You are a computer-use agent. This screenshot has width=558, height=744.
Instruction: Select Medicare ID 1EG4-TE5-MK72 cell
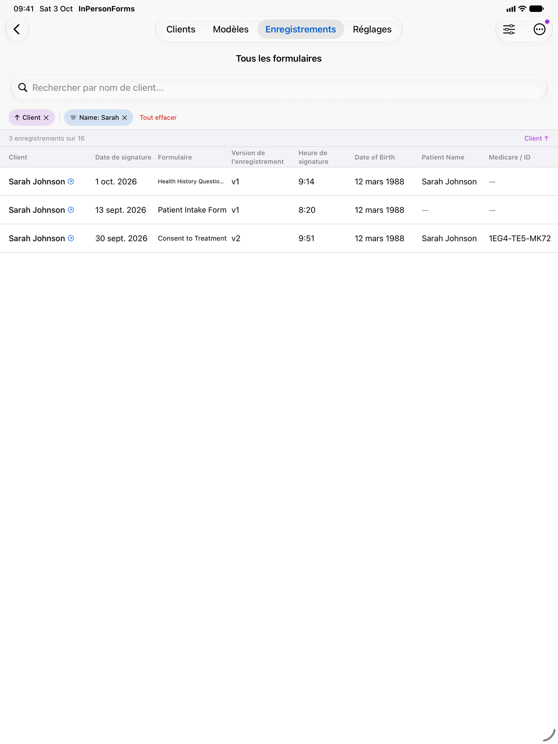click(520, 238)
